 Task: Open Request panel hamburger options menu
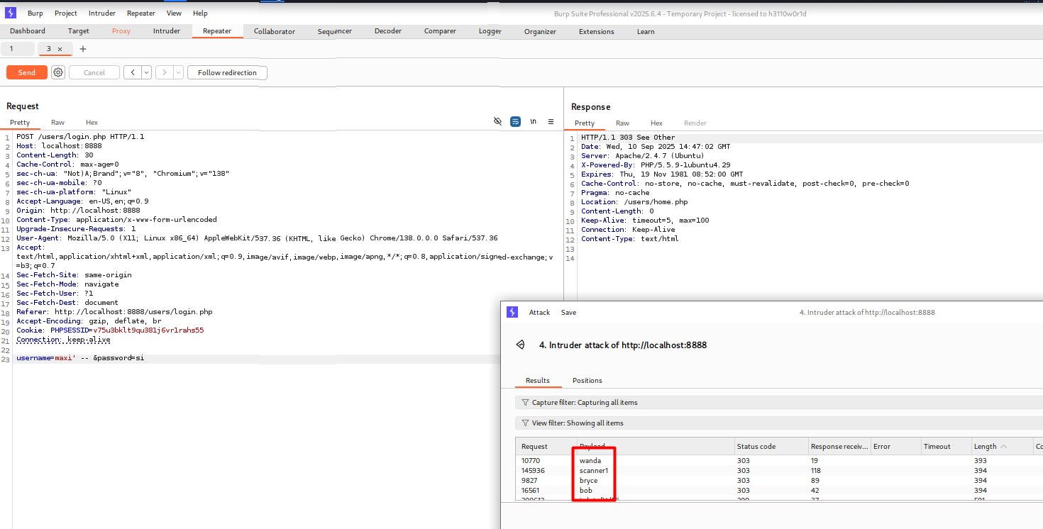point(551,121)
